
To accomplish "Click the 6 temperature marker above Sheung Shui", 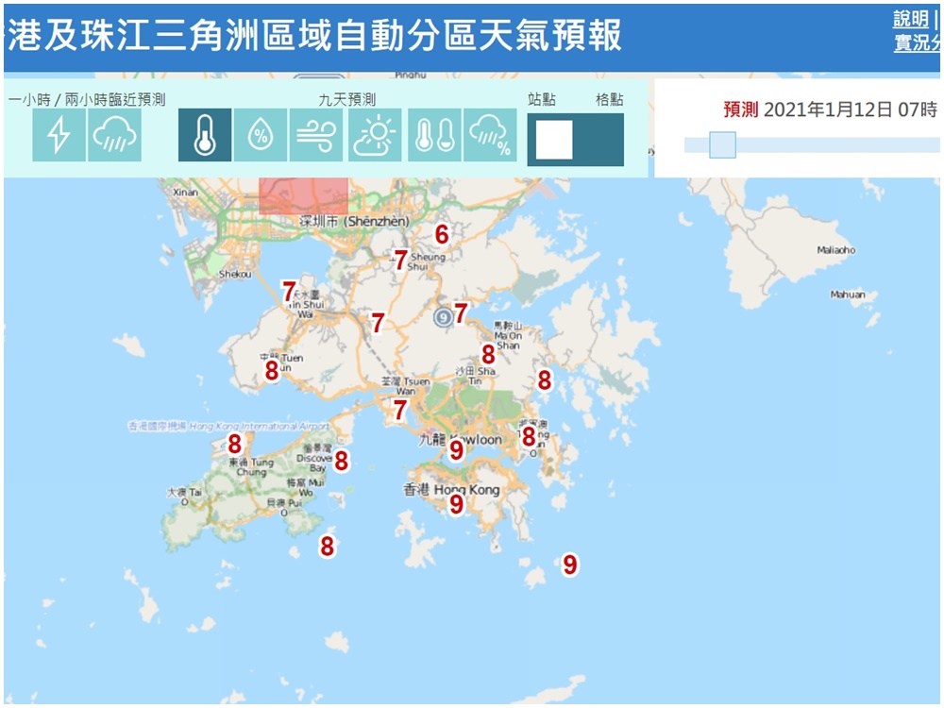I will coord(442,235).
